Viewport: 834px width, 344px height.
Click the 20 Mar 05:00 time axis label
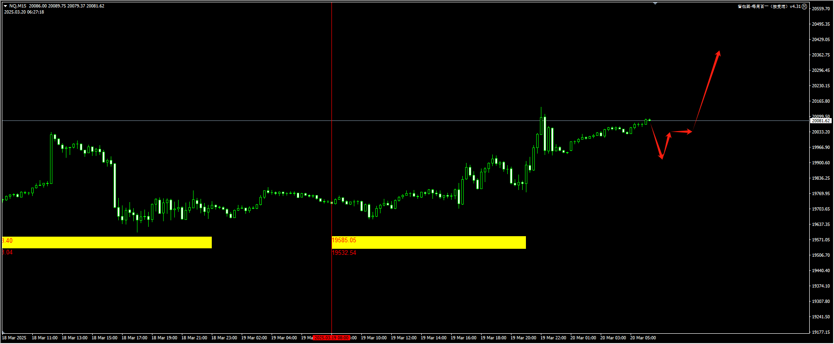point(643,337)
